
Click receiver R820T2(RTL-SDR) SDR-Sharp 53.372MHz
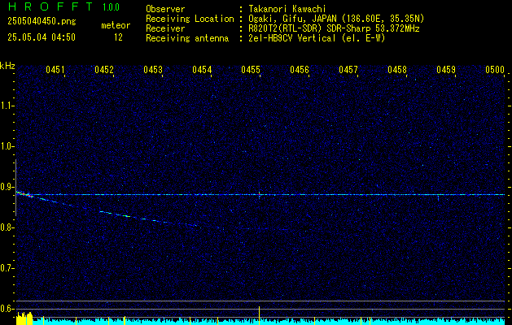334,28
